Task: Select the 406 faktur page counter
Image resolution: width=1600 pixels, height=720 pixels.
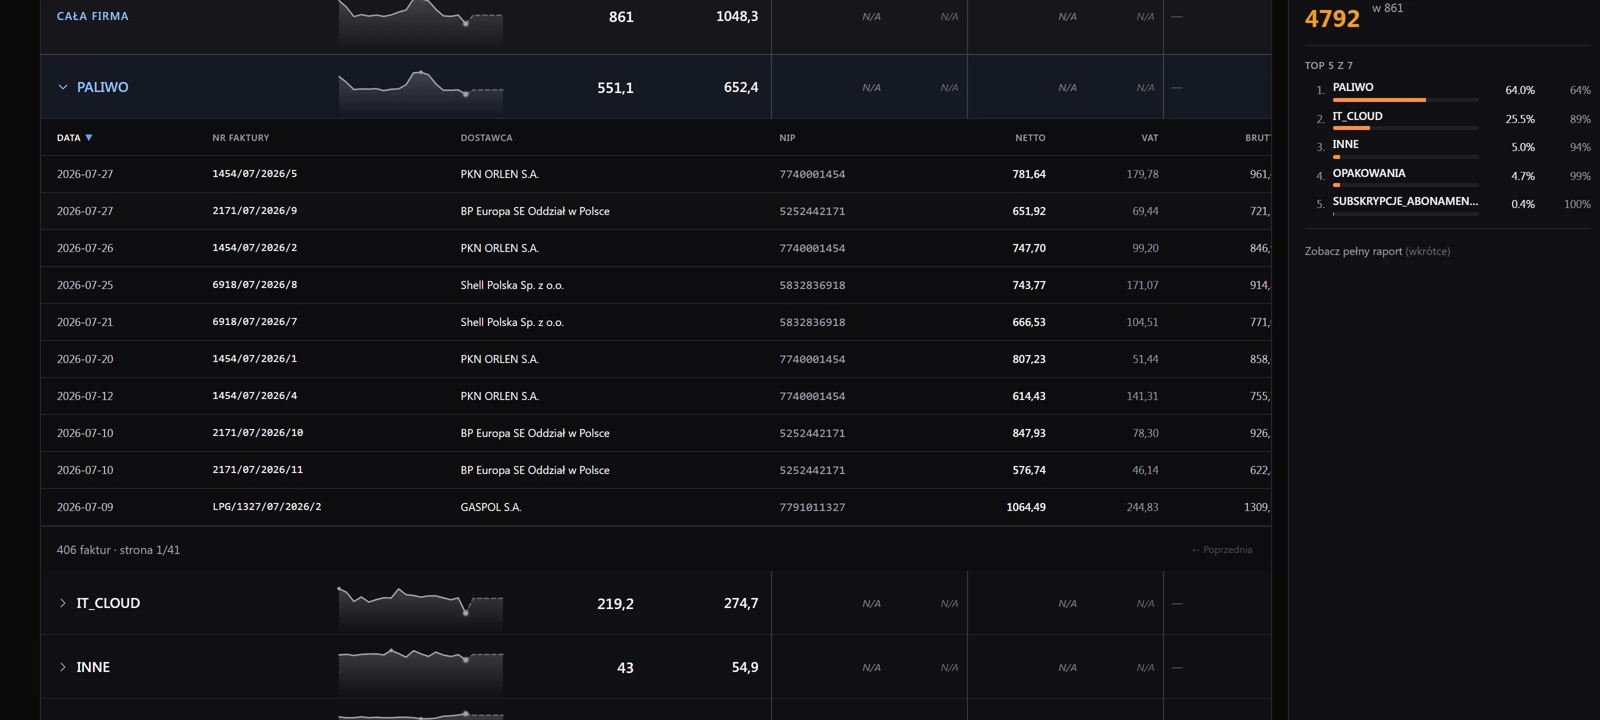Action: coord(118,550)
